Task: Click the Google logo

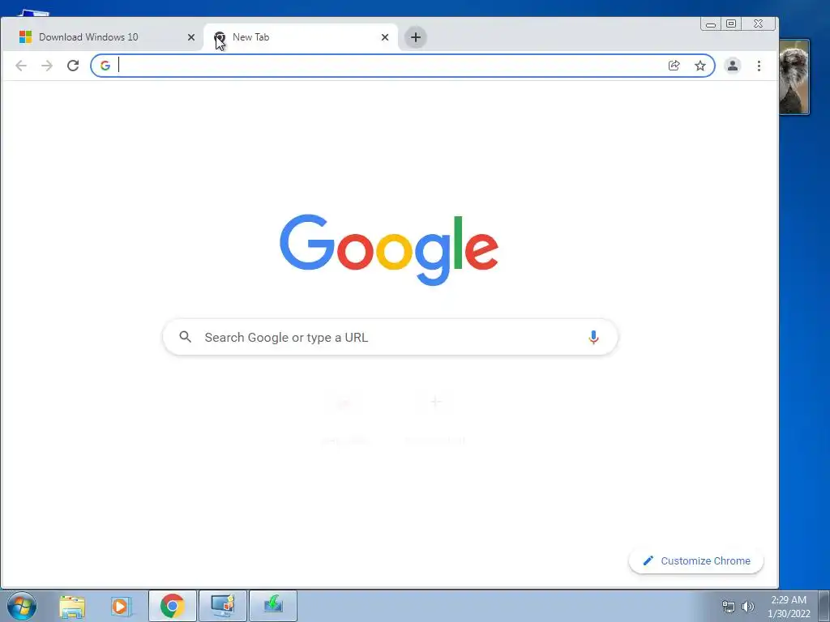Action: [389, 249]
